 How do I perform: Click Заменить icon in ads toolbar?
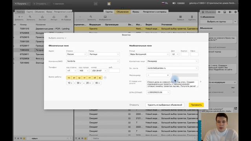point(91,17)
